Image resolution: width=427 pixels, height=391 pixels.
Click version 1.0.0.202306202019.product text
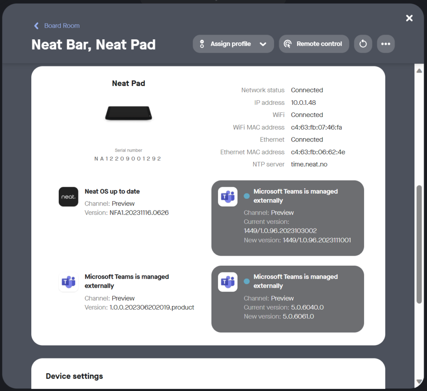tap(152, 307)
